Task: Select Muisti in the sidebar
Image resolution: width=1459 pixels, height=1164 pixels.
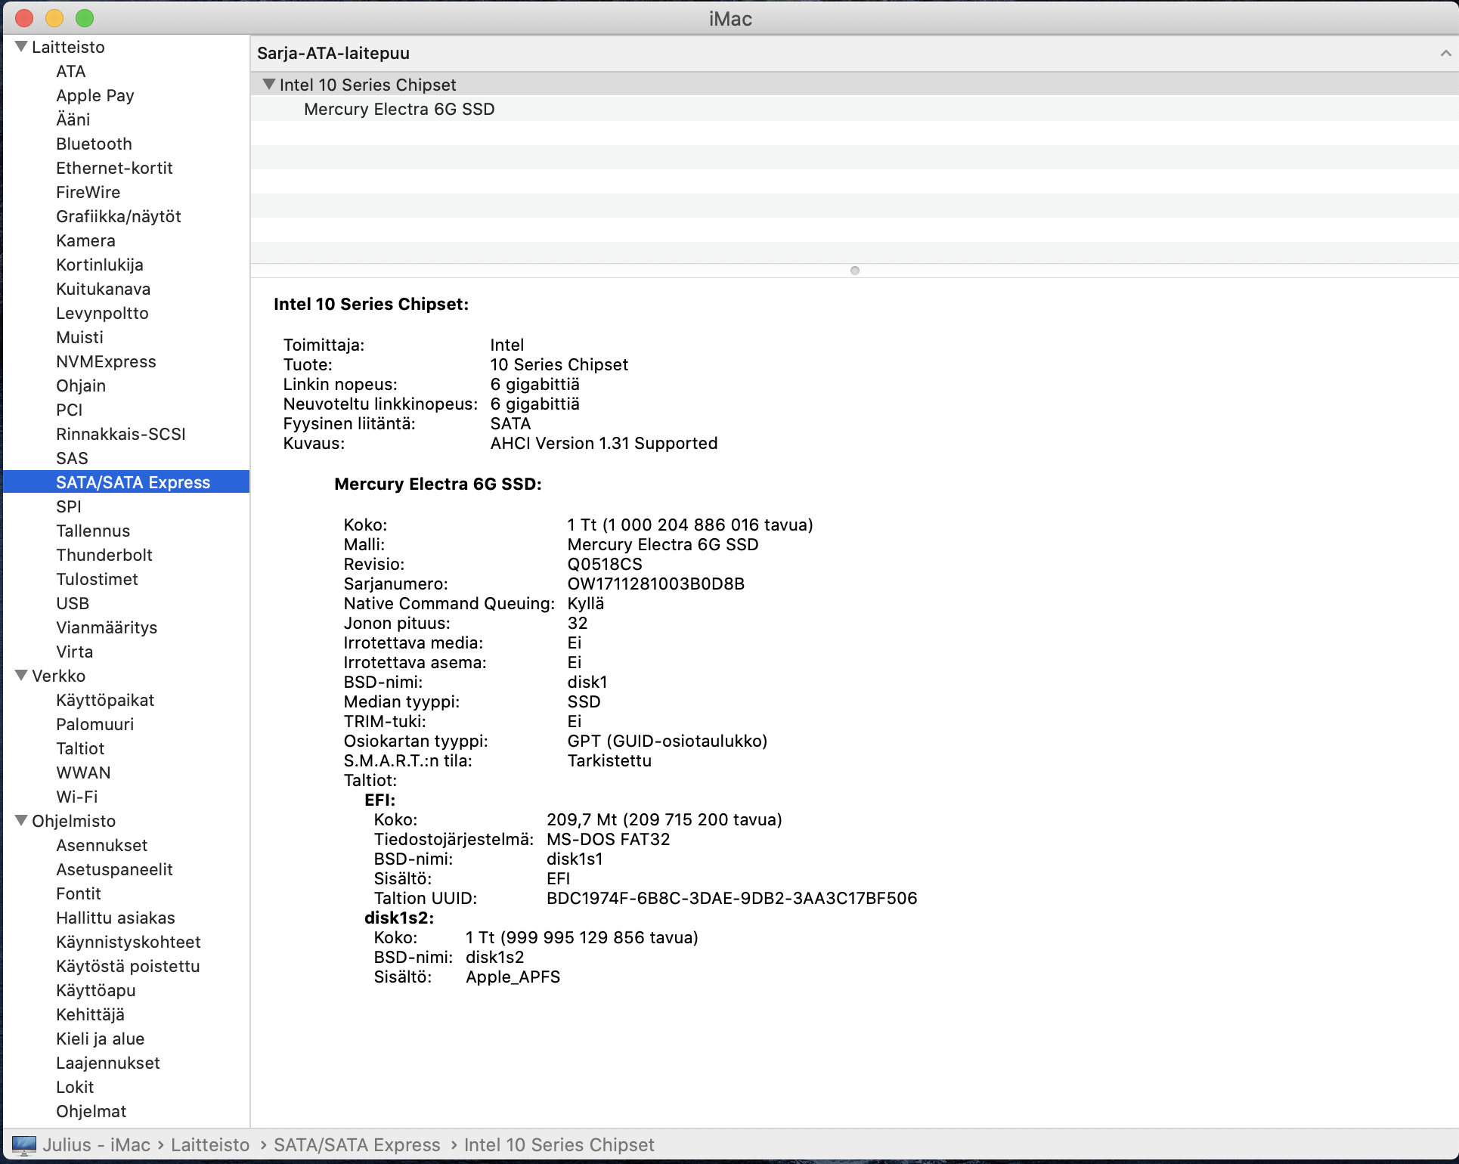Action: click(x=79, y=337)
